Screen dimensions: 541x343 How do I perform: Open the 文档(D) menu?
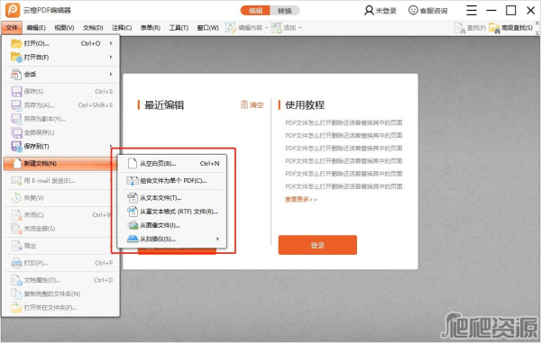[x=93, y=28]
